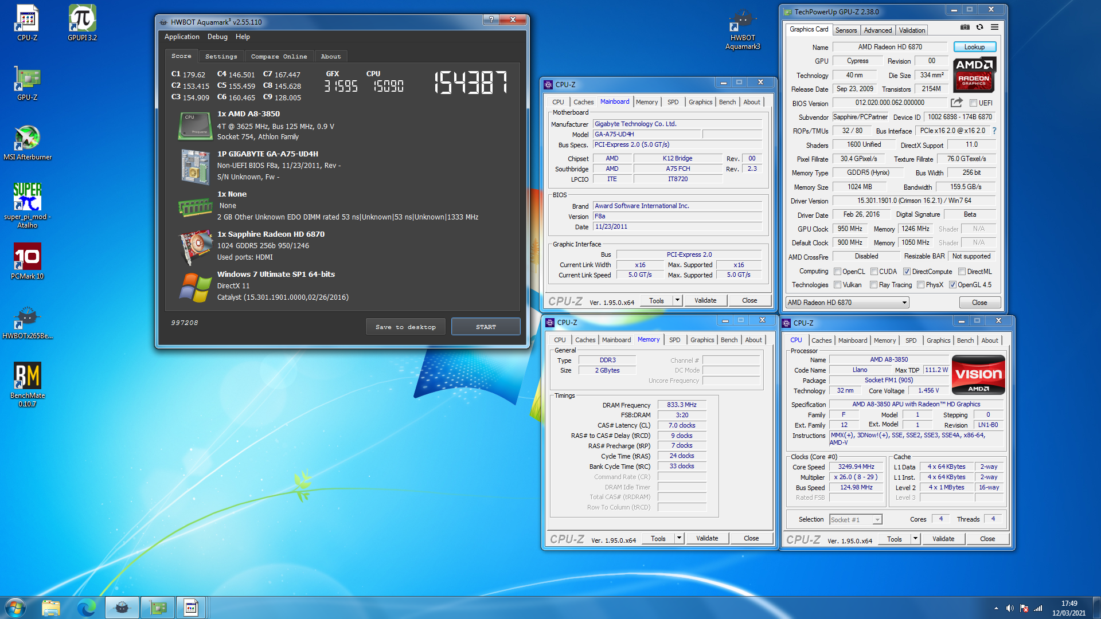The width and height of the screenshot is (1101, 619).
Task: Switch to the Sensors tab in GPU-Z
Action: click(x=846, y=30)
